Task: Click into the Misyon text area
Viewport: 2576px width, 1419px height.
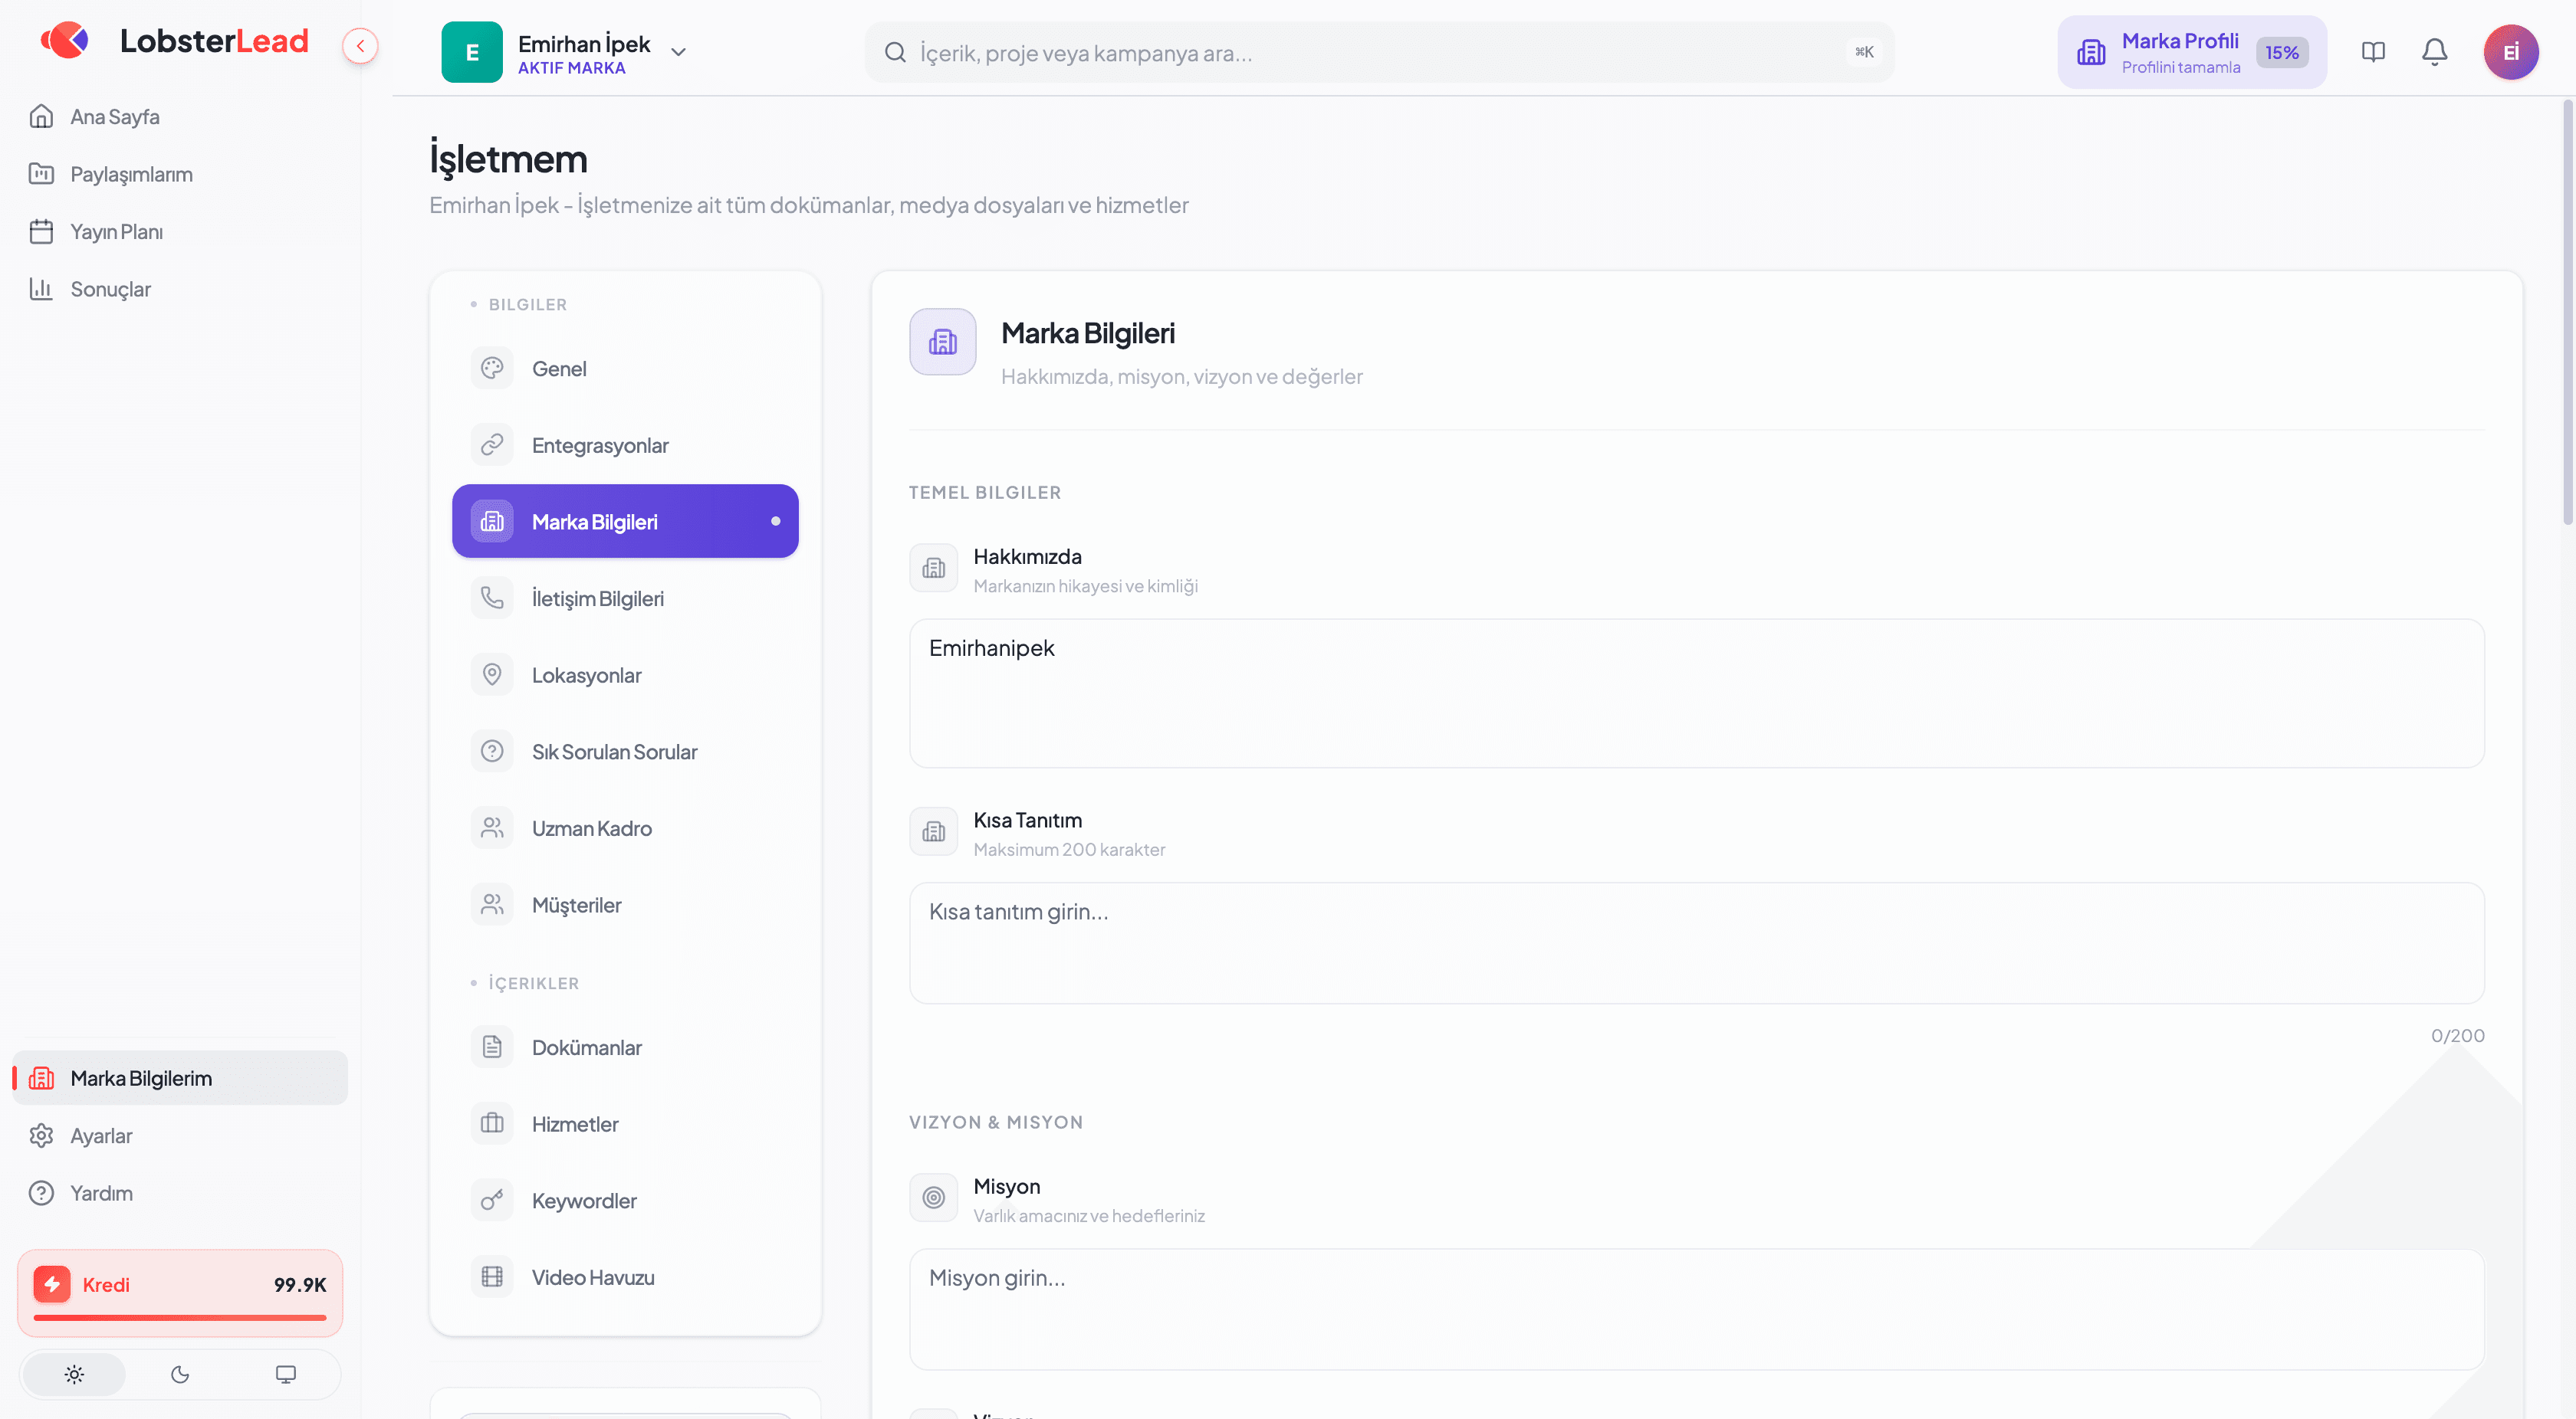Action: pyautogui.click(x=1697, y=1309)
